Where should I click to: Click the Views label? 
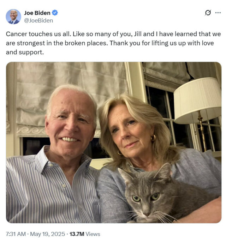coord(93,234)
